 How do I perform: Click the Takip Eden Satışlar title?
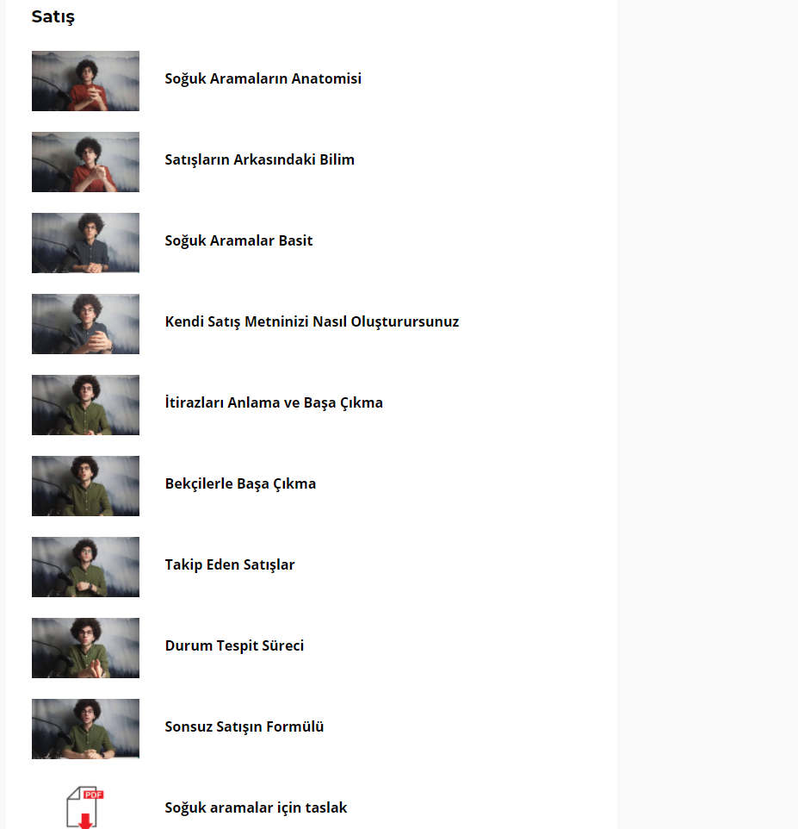[230, 564]
